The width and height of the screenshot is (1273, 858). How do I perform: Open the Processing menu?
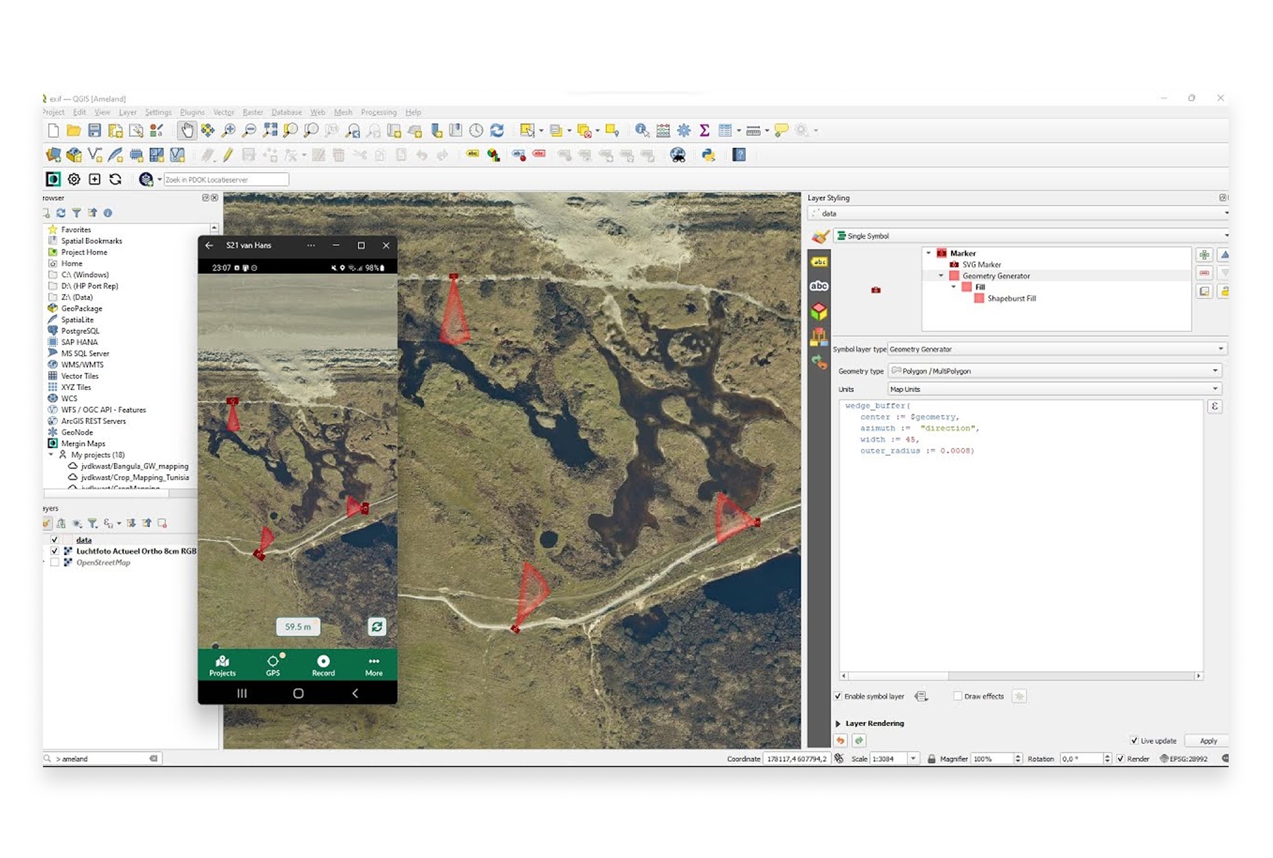(379, 112)
